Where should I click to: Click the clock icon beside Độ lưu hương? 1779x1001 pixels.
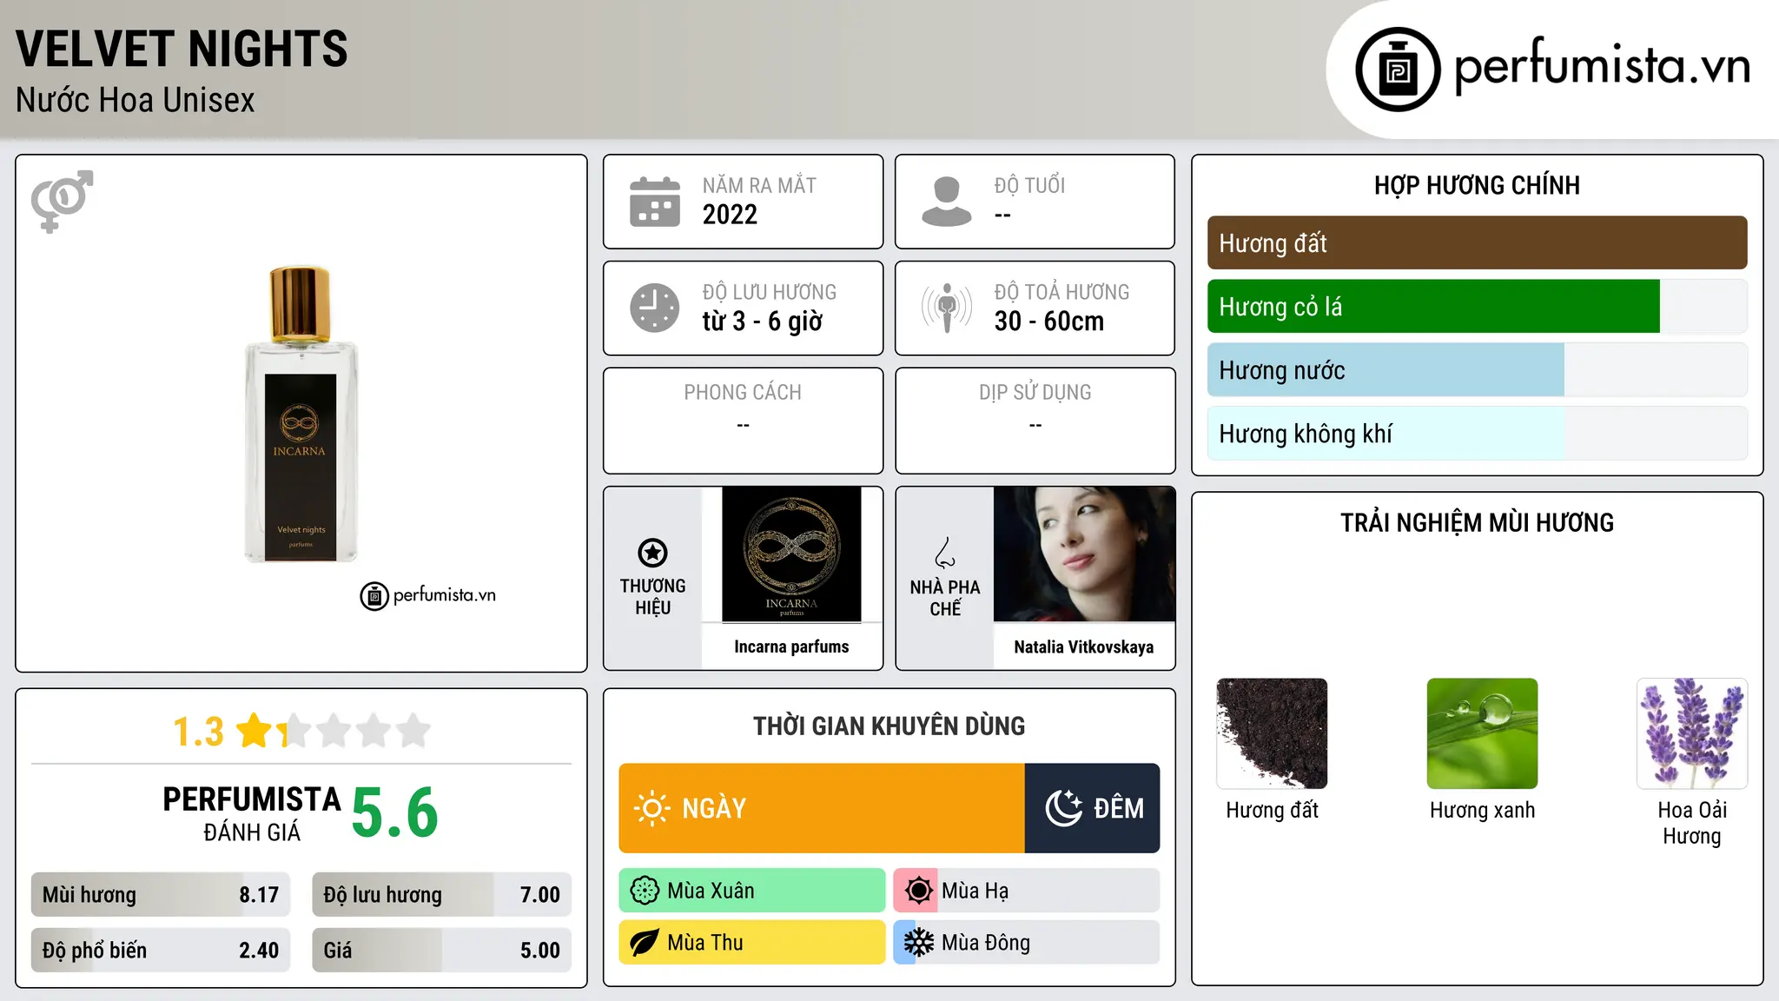[x=654, y=308]
